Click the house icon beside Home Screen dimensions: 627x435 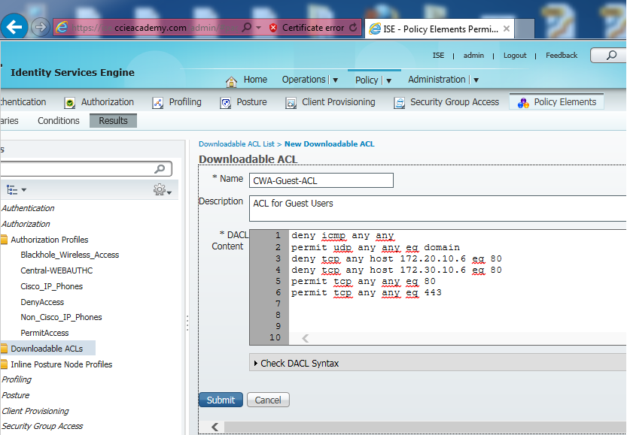tap(232, 79)
